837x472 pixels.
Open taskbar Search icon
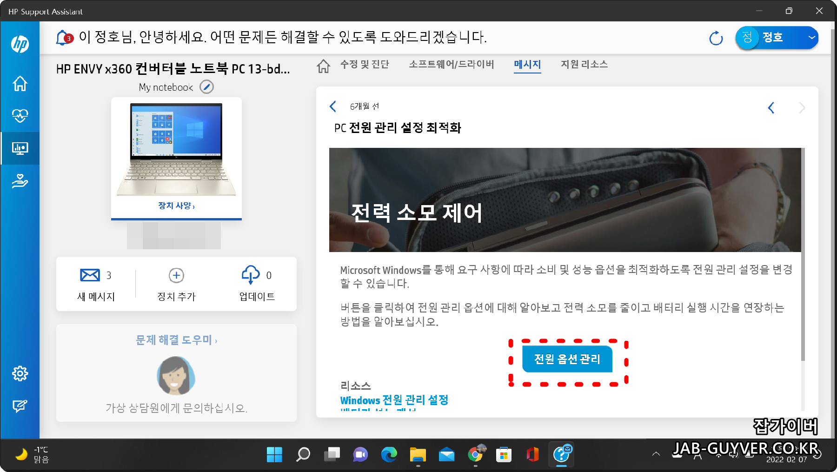(x=303, y=454)
